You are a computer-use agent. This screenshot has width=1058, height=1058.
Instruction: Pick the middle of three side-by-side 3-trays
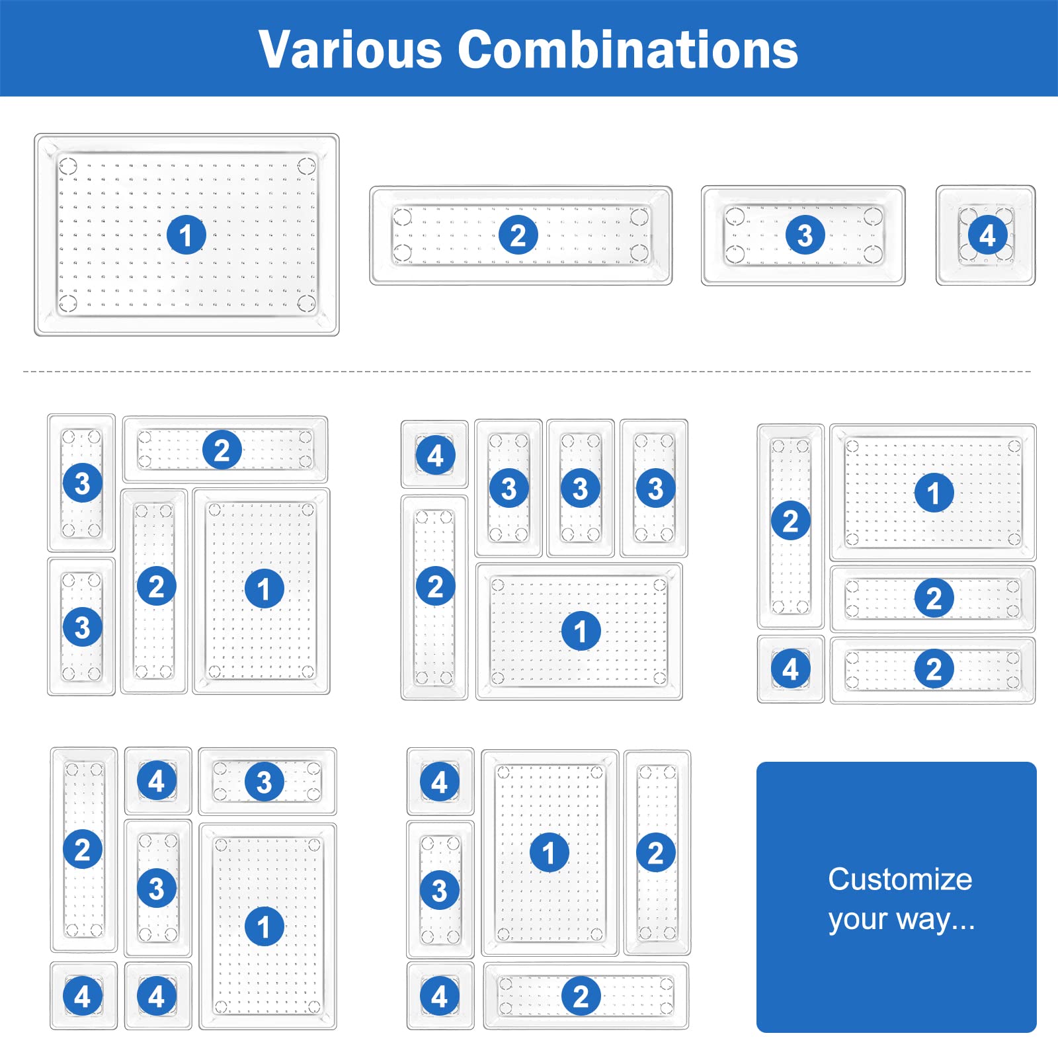(580, 489)
